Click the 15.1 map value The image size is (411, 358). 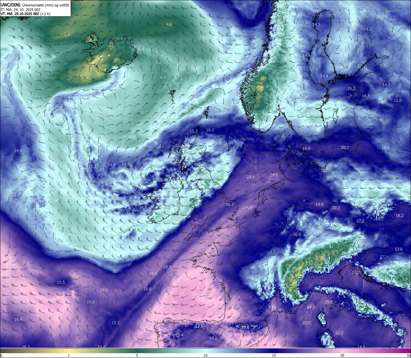click(x=116, y=323)
